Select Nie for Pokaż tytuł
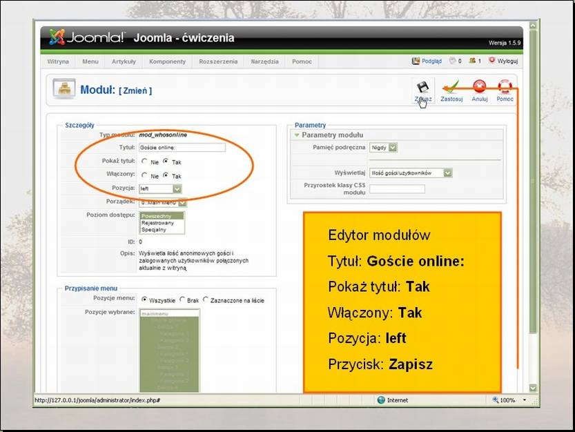 [x=144, y=161]
